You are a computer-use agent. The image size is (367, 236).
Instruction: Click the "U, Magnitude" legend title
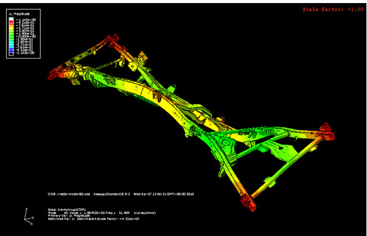tap(19, 14)
